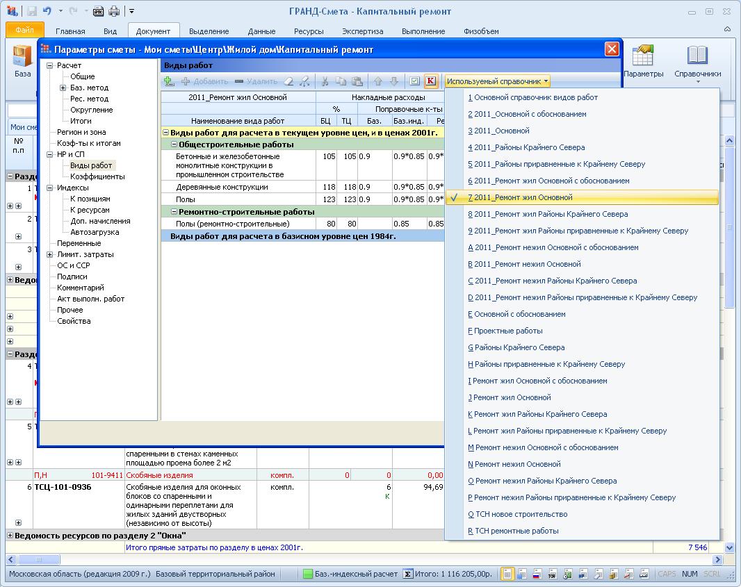The width and height of the screenshot is (741, 587).
Task: Select 'Проектные работы' from the reference list
Action: pos(508,331)
